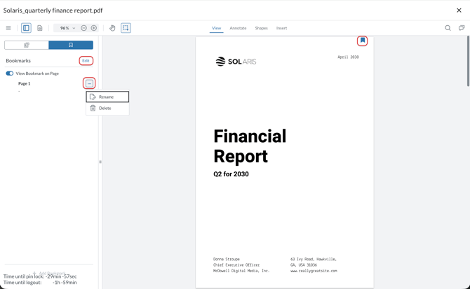This screenshot has height=289, width=470.
Task: Activate the area selection tool
Action: coord(126,28)
